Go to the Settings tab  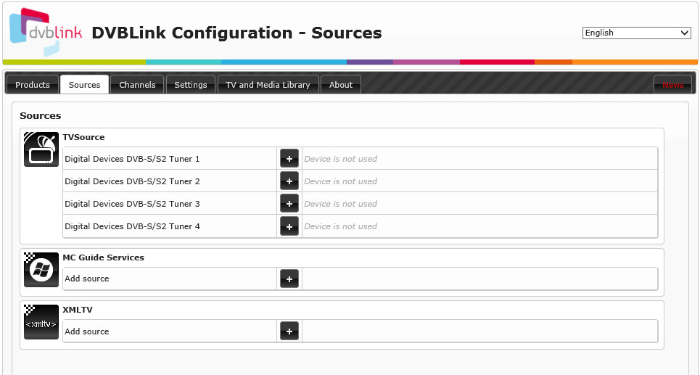click(x=191, y=84)
